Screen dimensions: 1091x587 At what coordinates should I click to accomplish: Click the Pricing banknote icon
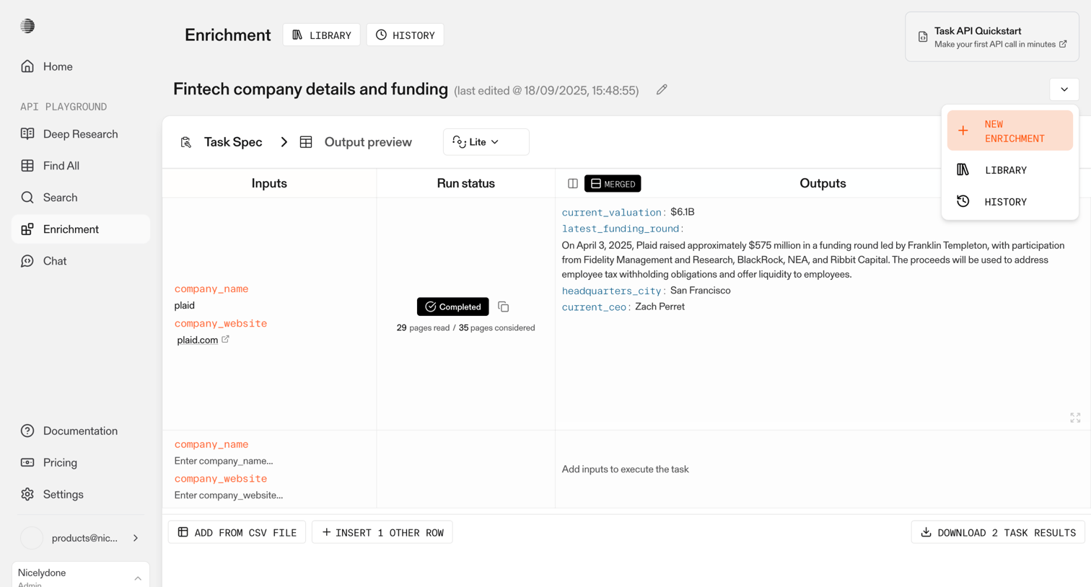pyautogui.click(x=27, y=463)
